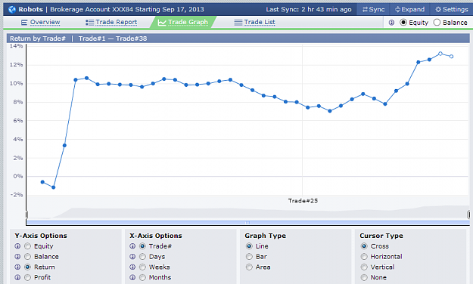Click the 'Return by Trade#' chart title
The height and width of the screenshot is (284, 473).
[x=38, y=39]
